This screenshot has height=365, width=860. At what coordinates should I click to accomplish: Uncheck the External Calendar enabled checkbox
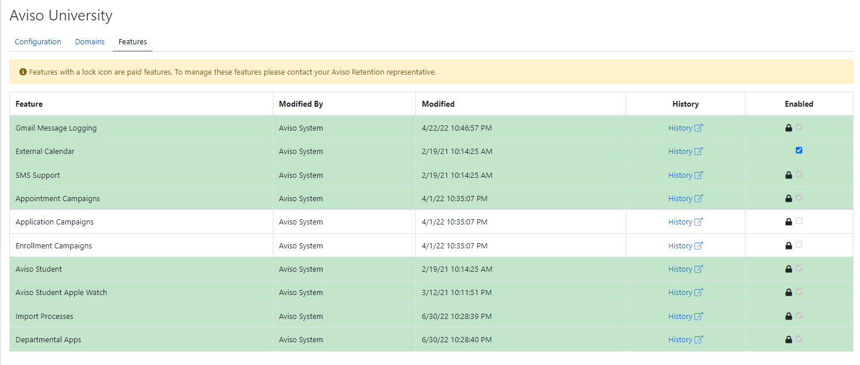pos(799,150)
